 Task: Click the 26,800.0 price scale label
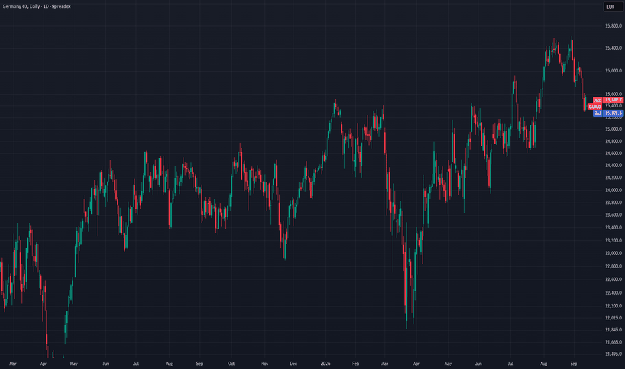(613, 26)
